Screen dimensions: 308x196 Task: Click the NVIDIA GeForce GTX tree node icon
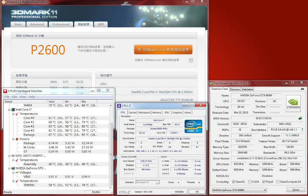tap(13, 168)
